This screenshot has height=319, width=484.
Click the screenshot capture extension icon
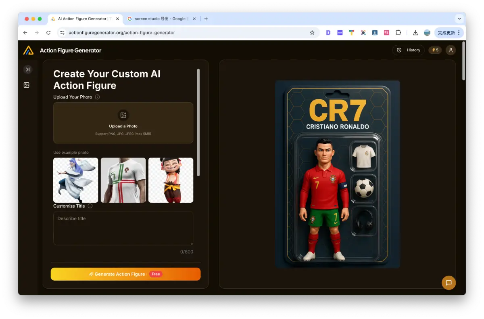(363, 33)
